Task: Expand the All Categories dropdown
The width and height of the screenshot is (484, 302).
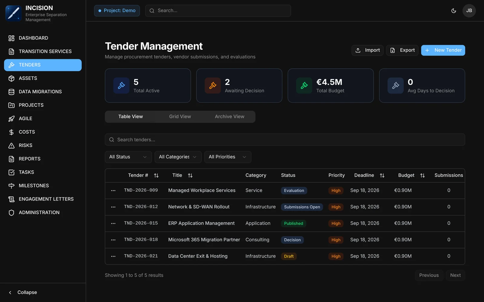Action: tap(178, 157)
